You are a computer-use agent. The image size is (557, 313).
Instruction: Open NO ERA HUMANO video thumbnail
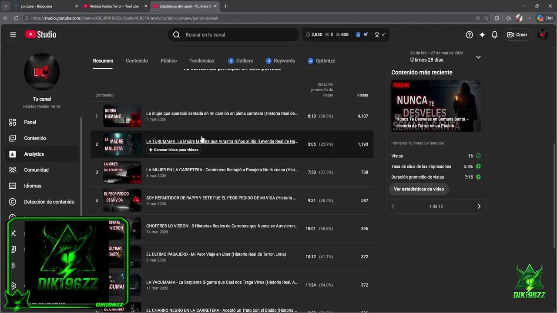[122, 116]
